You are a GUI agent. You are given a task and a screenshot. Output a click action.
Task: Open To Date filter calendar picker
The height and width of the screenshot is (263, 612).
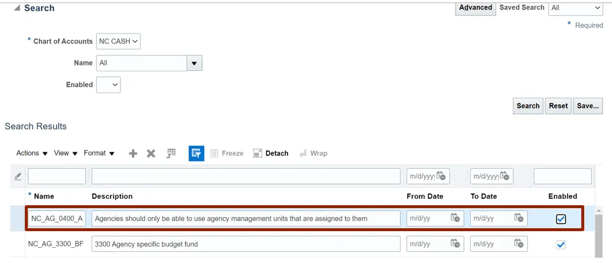504,176
